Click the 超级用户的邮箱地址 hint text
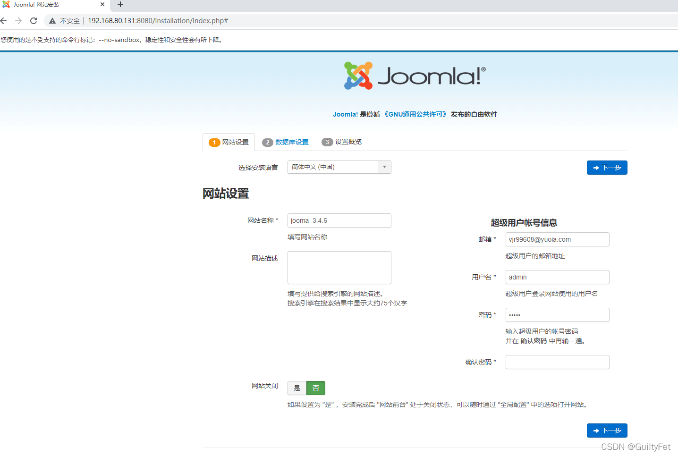This screenshot has width=678, height=456. tap(535, 256)
